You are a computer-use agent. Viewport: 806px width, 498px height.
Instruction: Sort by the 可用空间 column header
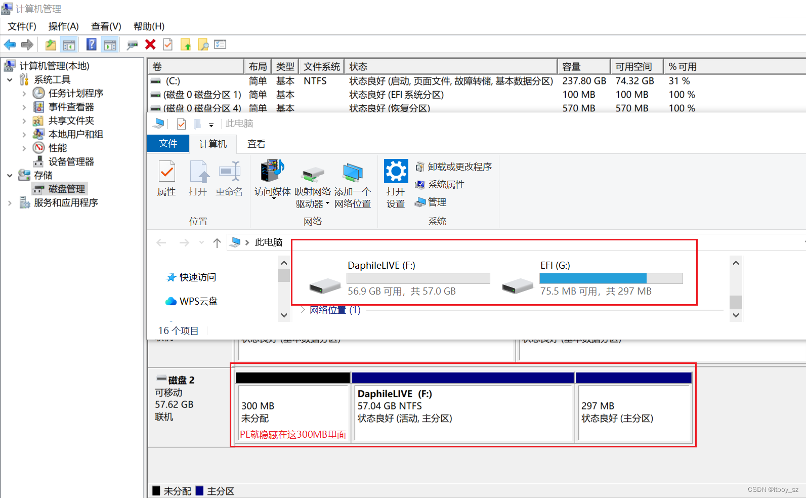(x=637, y=67)
